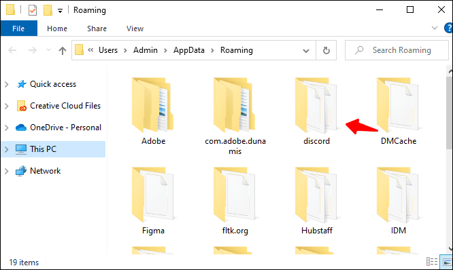453x270 pixels.
Task: Open the recent locations dropdown arrow
Action: click(48, 50)
